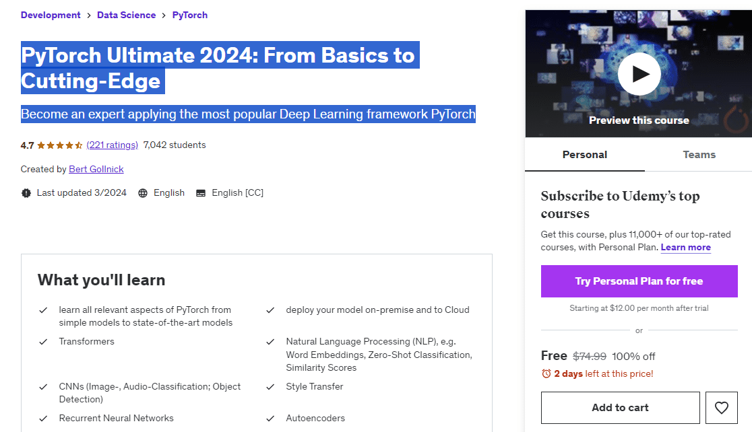Image resolution: width=752 pixels, height=432 pixels.
Task: Click the alarm clock icon
Action: point(546,373)
